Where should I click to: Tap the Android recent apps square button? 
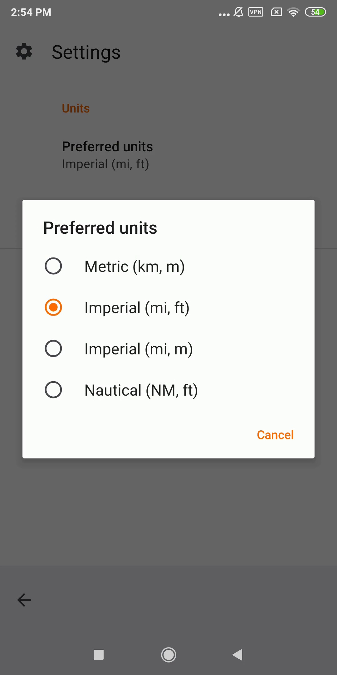point(99,655)
